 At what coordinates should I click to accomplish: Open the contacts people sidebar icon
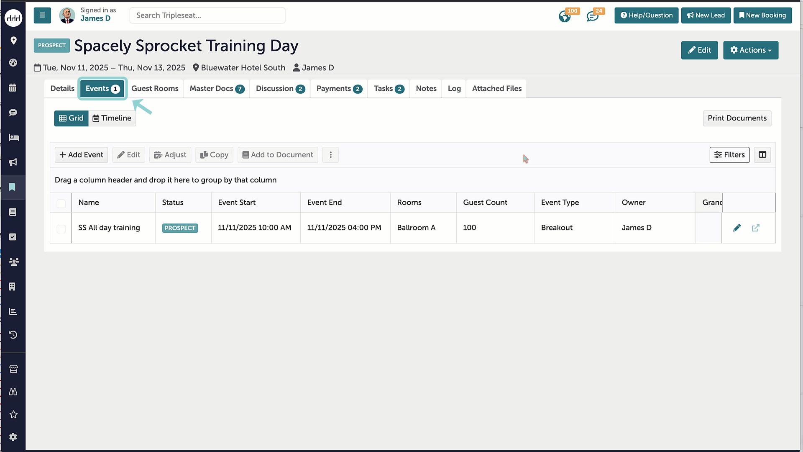(x=14, y=262)
